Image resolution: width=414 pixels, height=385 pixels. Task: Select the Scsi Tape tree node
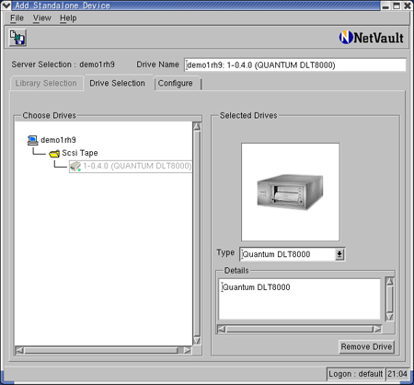80,153
